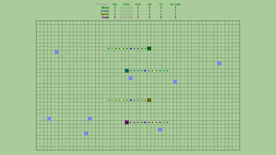276x155 pixels.
Task: Click the dark green Micrurus snake head
Action: coord(149,48)
